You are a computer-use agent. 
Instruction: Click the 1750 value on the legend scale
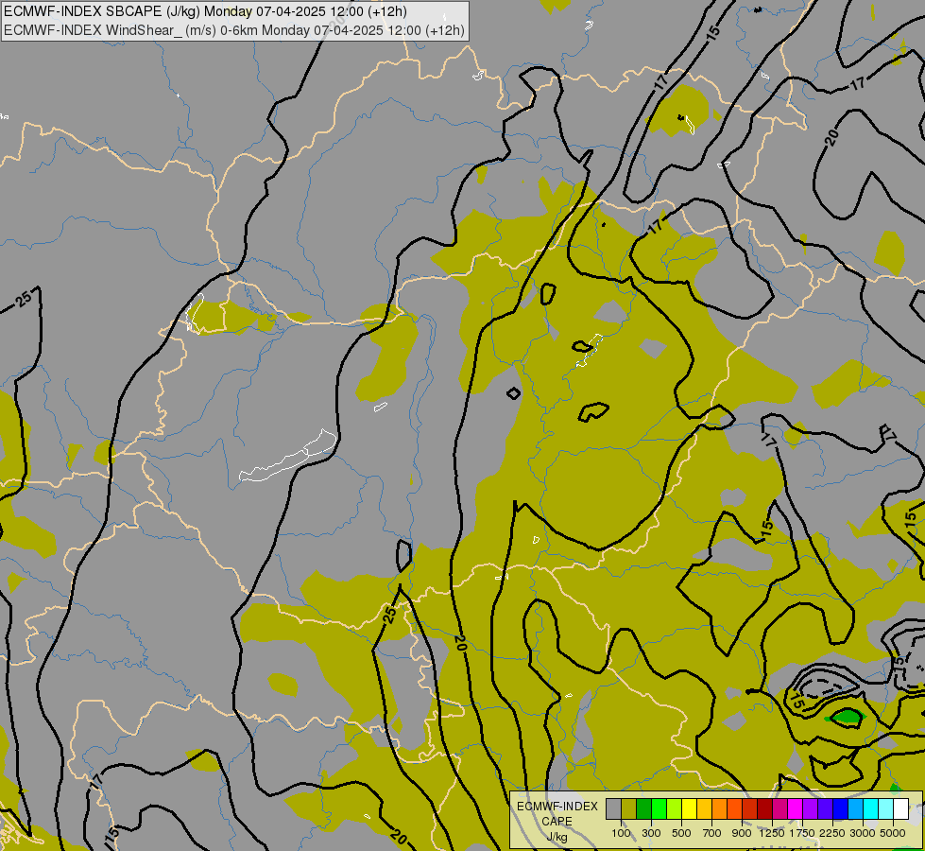(802, 833)
